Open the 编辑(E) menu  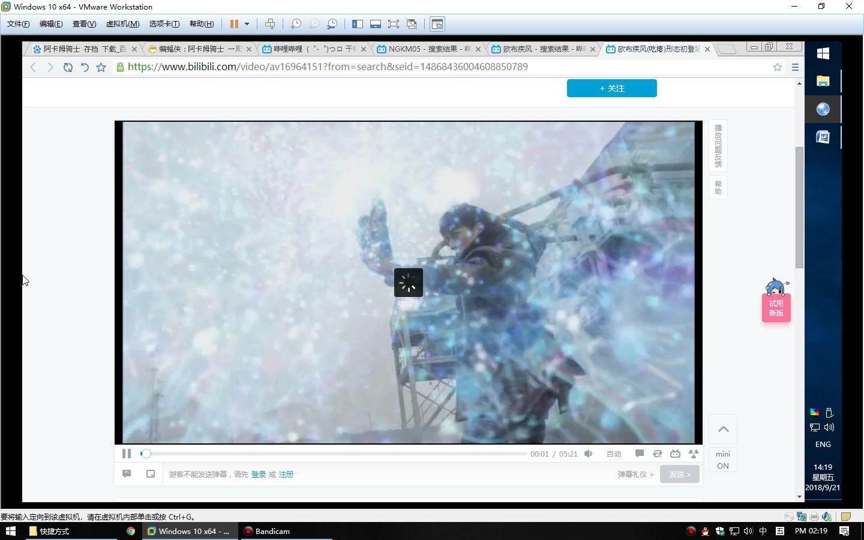[51, 24]
